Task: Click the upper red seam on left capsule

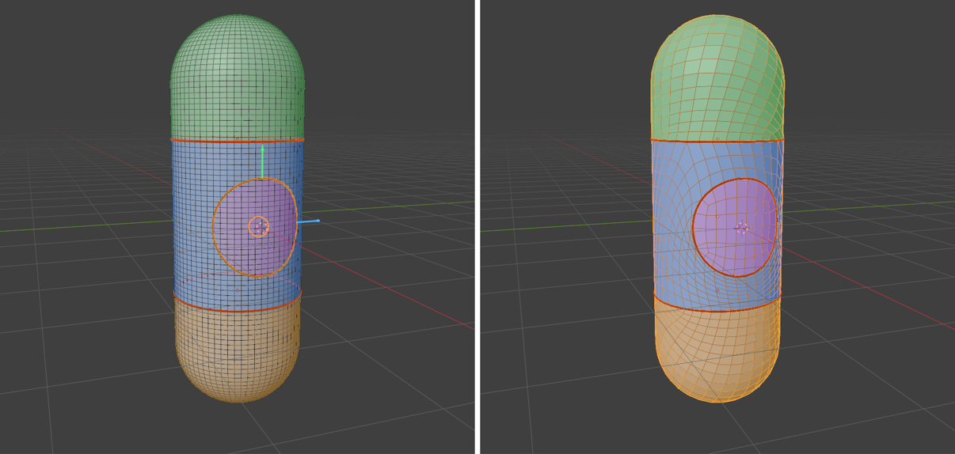Action: (238, 142)
